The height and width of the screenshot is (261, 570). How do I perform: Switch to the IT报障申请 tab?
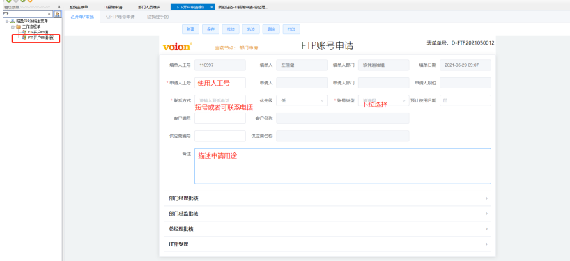(113, 7)
